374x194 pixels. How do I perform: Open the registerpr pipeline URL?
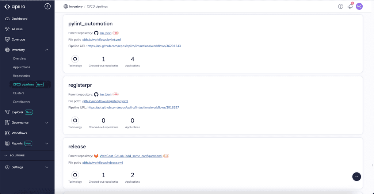point(133,107)
